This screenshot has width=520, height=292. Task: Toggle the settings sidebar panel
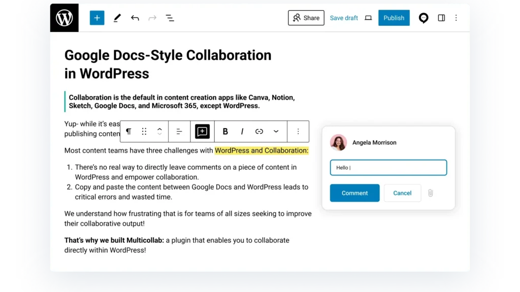point(441,18)
